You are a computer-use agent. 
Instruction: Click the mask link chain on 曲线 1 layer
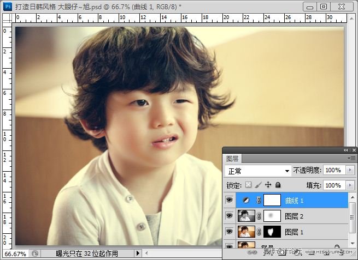point(259,201)
